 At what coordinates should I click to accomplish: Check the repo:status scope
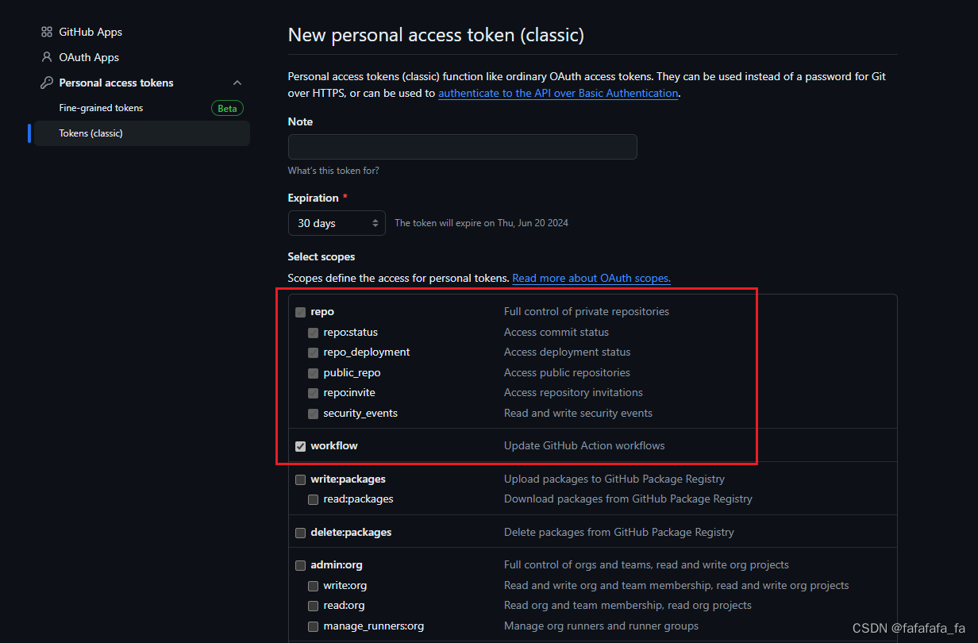tap(313, 333)
